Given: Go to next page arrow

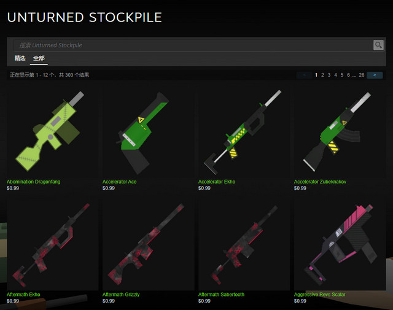Looking at the screenshot, I should coord(375,75).
